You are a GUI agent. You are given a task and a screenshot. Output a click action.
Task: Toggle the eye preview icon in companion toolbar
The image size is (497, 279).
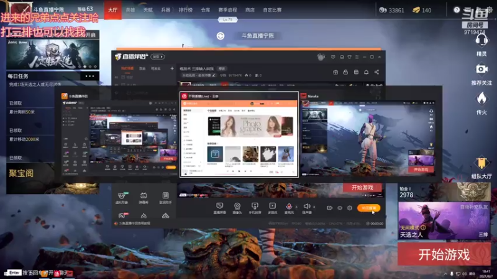(x=340, y=208)
